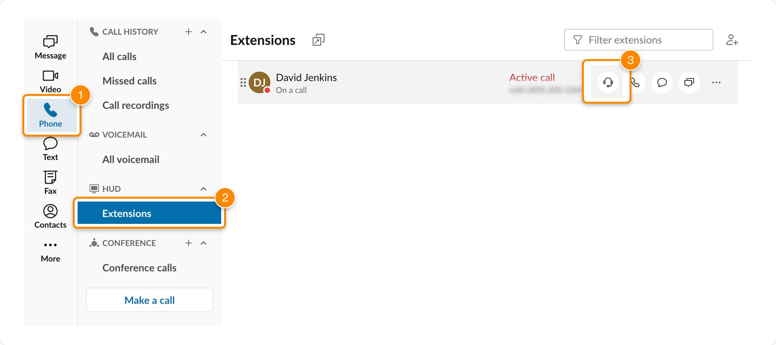Collapse the Call History section
The image size is (776, 345).
coord(204,32)
